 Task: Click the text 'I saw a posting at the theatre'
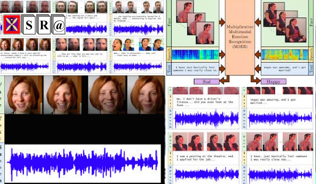point(205,158)
